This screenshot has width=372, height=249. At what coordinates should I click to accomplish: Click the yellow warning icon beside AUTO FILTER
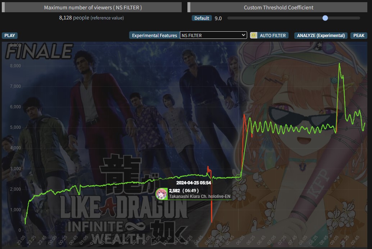[x=253, y=35]
